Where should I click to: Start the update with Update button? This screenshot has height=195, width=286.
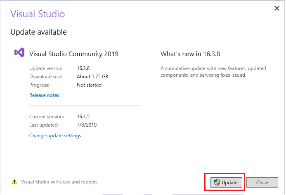pyautogui.click(x=226, y=182)
